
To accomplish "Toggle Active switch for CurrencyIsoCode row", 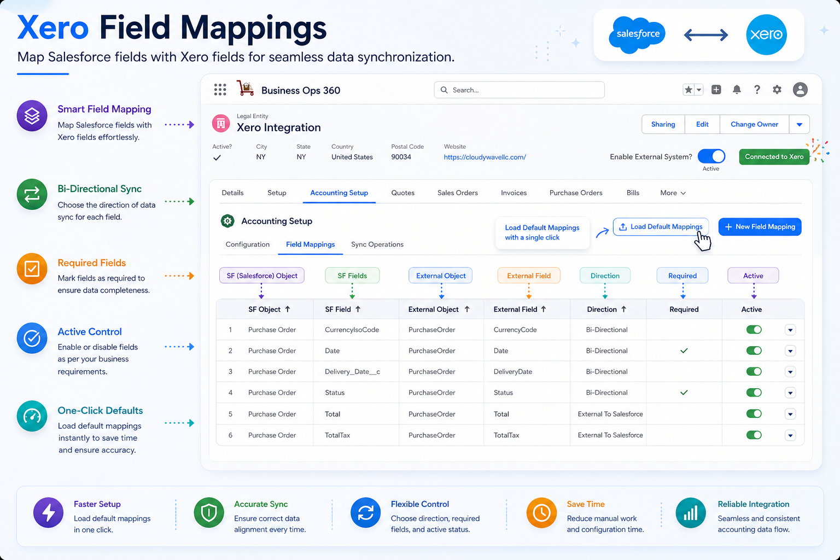I will click(754, 330).
